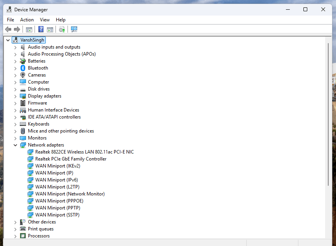Click the IDE ATA/ATAPI controllers icon
Screen dimensions: 336x246
23,117
